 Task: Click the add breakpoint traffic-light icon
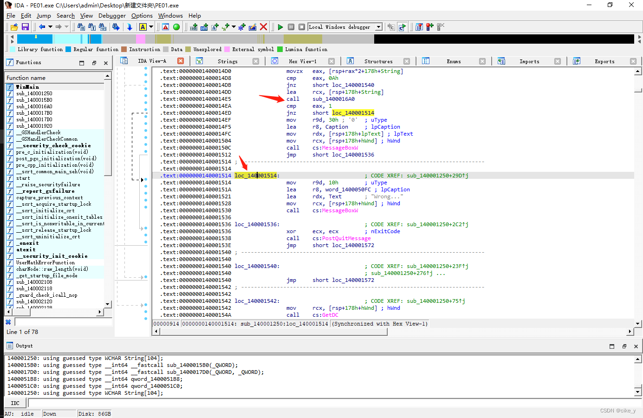[x=430, y=27]
